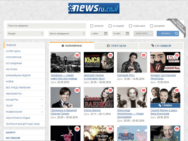Open ТЕАТРЫ И КОНЦЕРТНЫЕ ЗАЛЫ in the sidebar
This screenshot has width=188, height=141.
tap(25, 124)
